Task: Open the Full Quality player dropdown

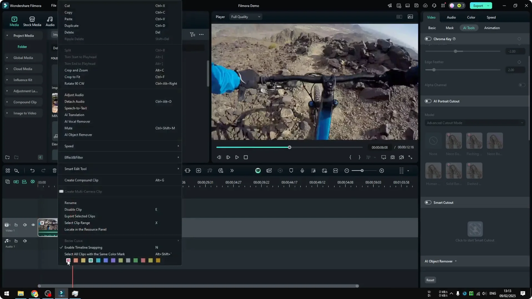Action: pos(245,17)
